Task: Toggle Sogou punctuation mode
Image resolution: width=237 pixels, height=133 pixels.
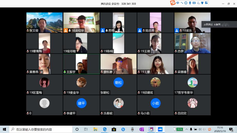Action: [182, 3]
